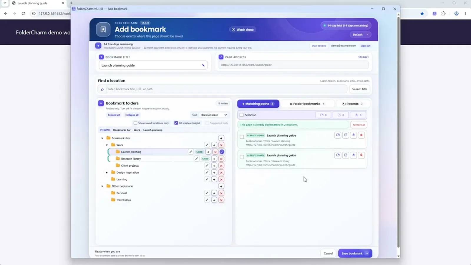Switch to Folder bookmarks tab
The width and height of the screenshot is (471, 265).
coord(307,104)
